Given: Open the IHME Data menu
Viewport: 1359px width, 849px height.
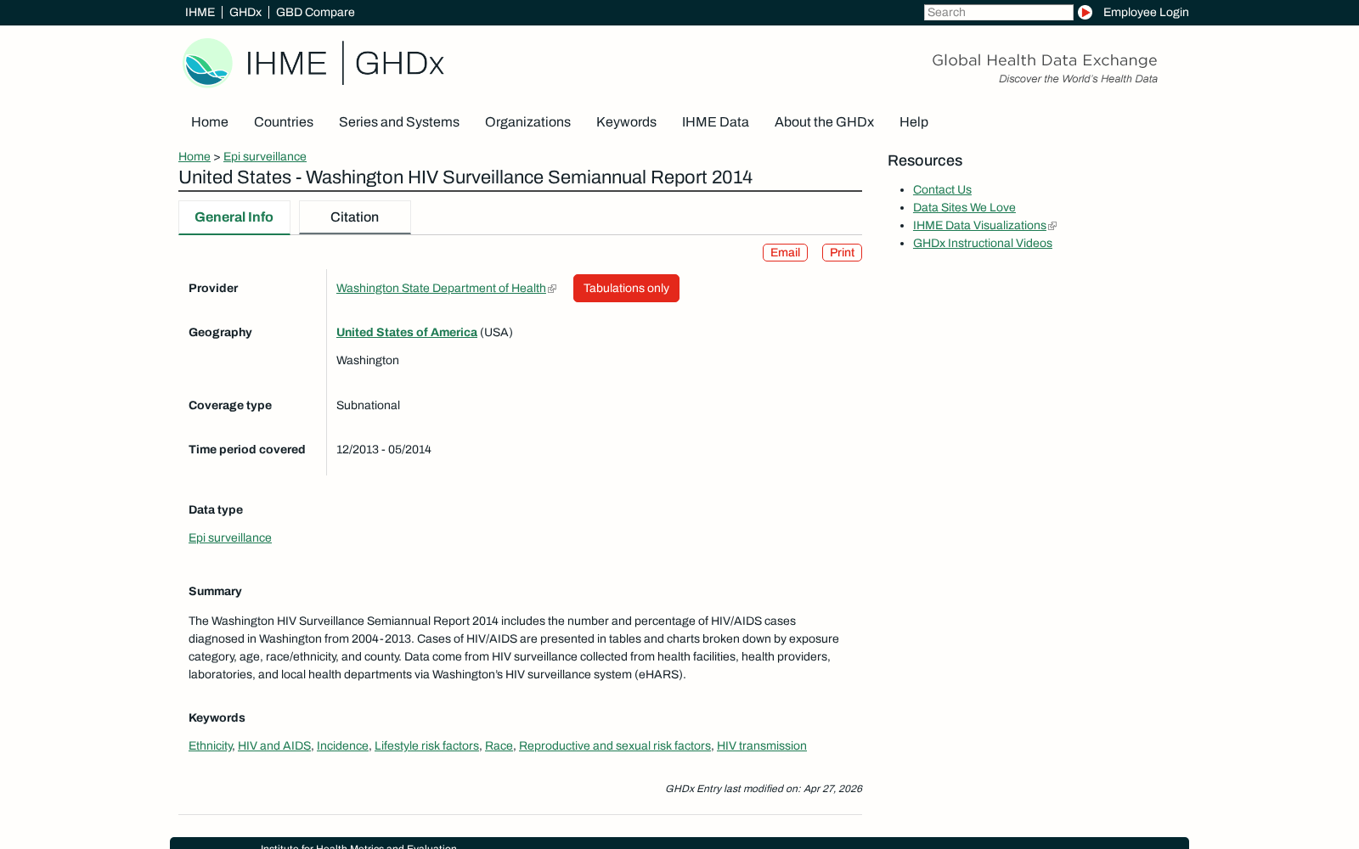Looking at the screenshot, I should point(715,122).
